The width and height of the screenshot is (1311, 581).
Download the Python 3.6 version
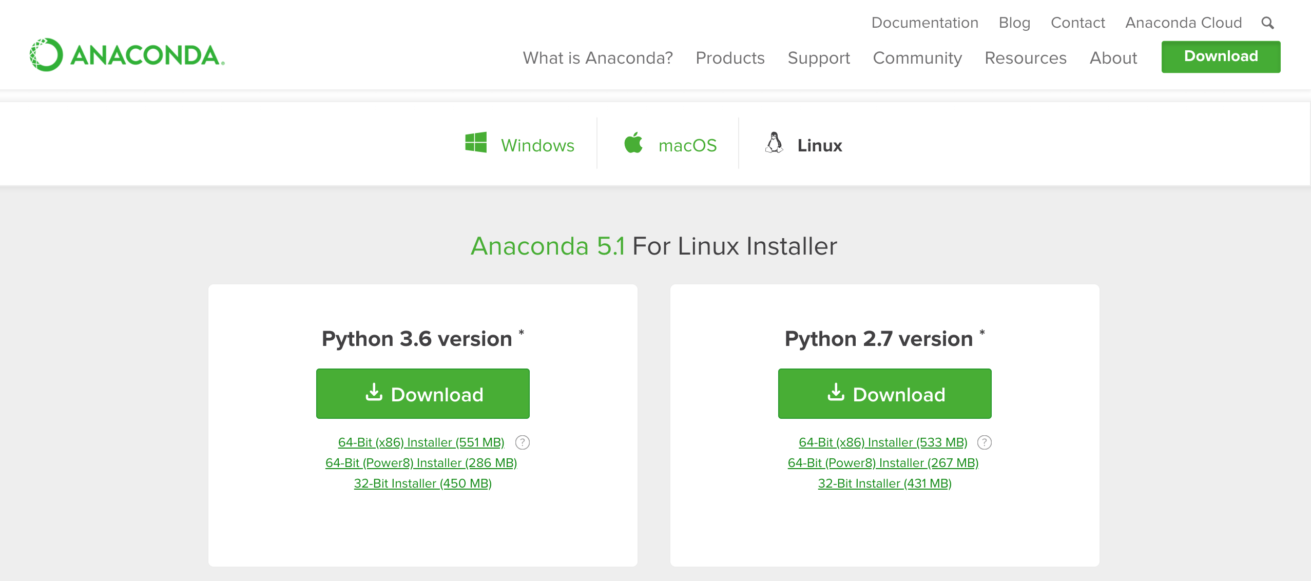click(x=423, y=394)
